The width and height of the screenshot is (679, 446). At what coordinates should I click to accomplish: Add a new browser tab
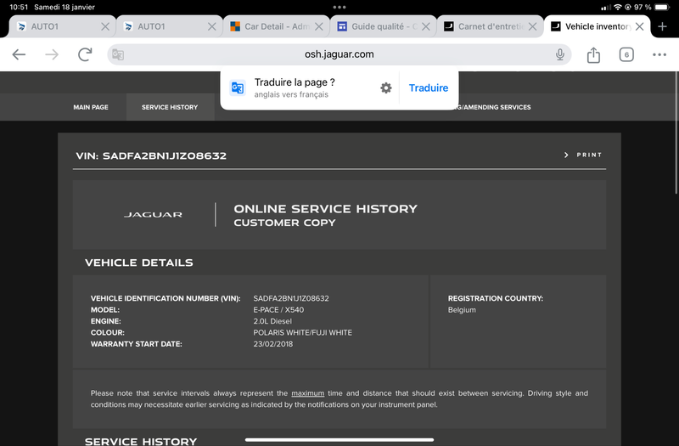coord(662,26)
